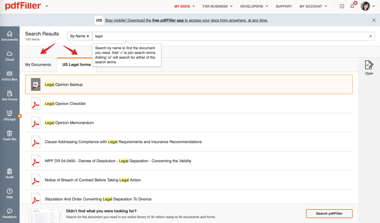Screen dimensions: 380x223
Task: Expand the By Name search filter
Action: 79,36
